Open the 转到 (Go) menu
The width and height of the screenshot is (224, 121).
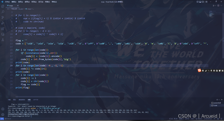tap(34, 2)
